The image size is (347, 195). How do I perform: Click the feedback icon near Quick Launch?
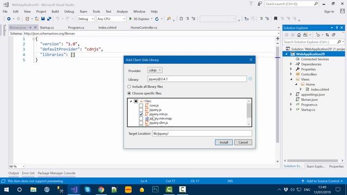pyautogui.click(x=260, y=4)
